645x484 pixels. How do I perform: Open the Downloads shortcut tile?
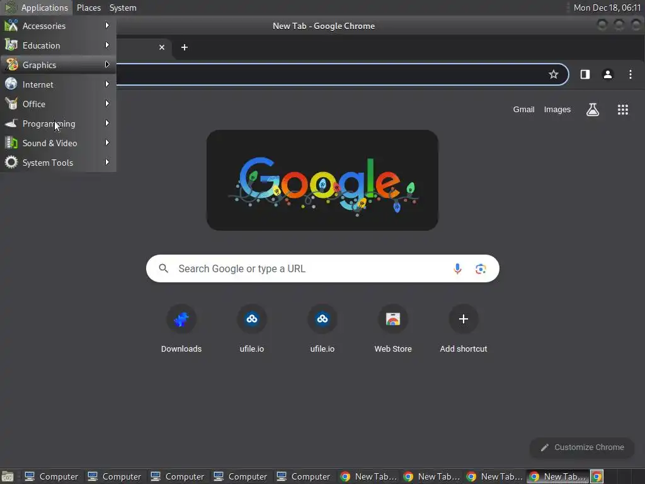[x=181, y=329]
